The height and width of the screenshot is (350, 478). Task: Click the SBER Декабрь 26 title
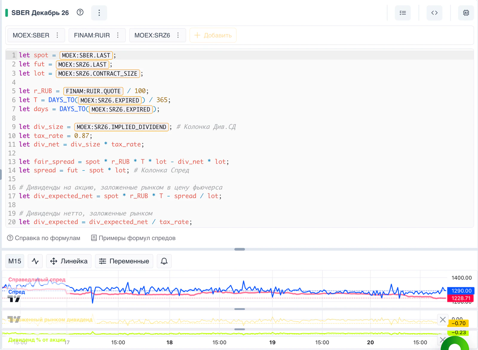40,13
